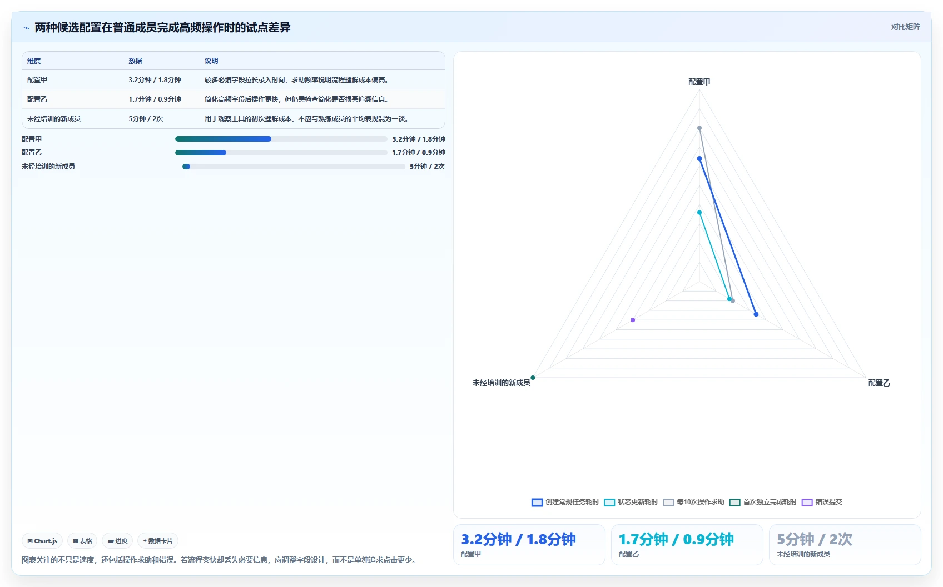Select the 未经培训的新成员 table cell

(x=54, y=119)
